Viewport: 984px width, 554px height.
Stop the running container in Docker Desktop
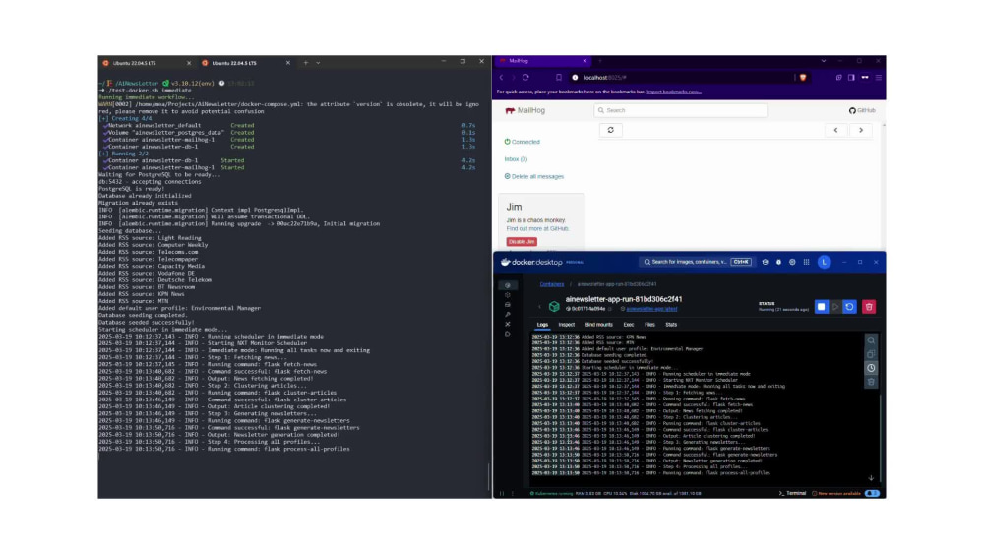821,307
